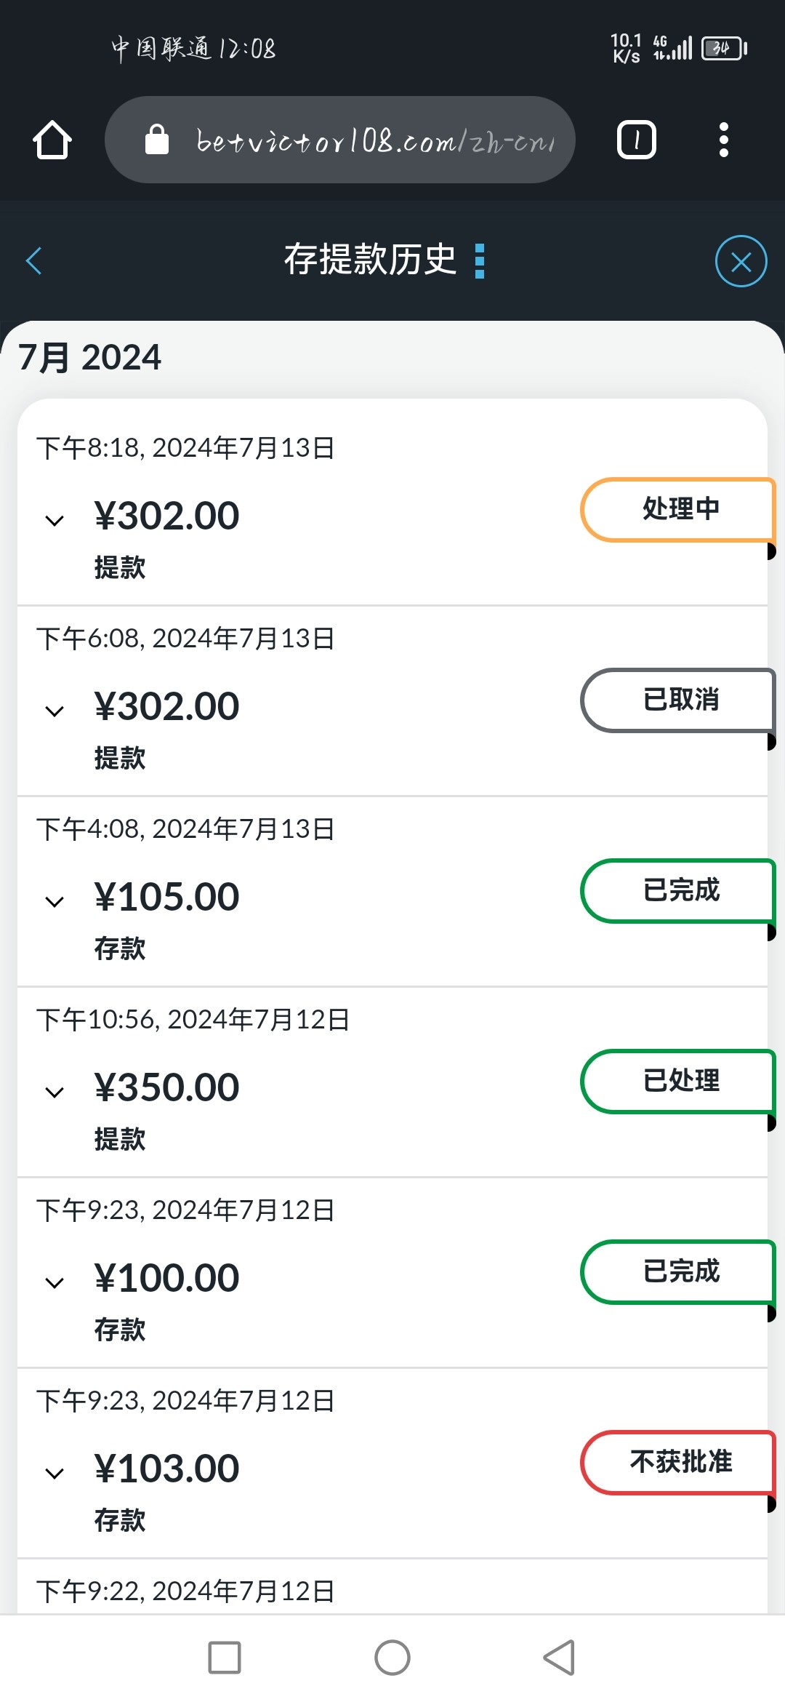The image size is (785, 1702).
Task: Tap the gray 已取消 status button
Action: pyautogui.click(x=680, y=700)
